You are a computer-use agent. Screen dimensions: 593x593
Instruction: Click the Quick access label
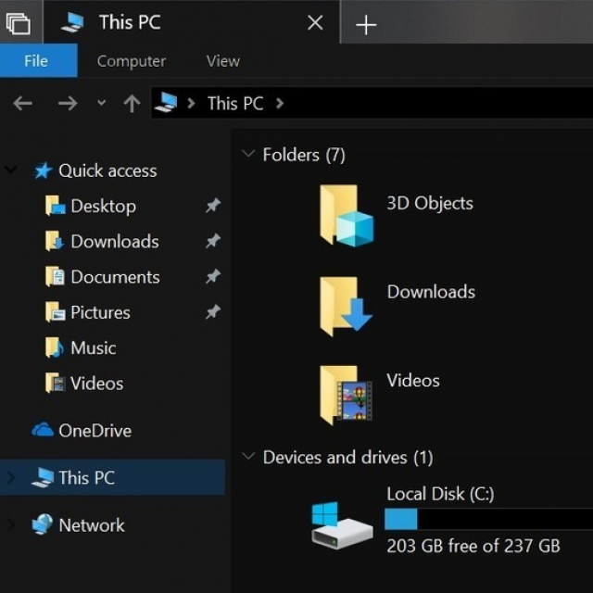[107, 170]
